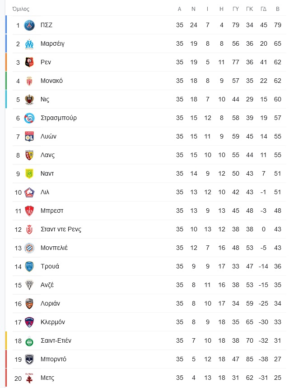Click the Λανς team crest
Viewport: 289px width, 388px height.
[x=29, y=155]
